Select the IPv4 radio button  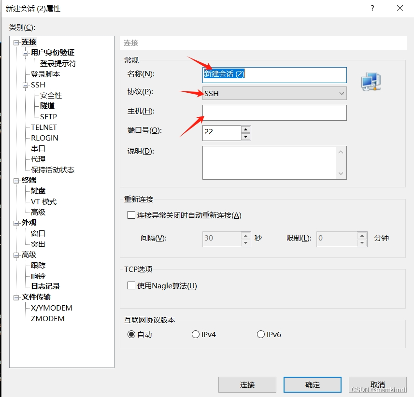click(x=195, y=334)
